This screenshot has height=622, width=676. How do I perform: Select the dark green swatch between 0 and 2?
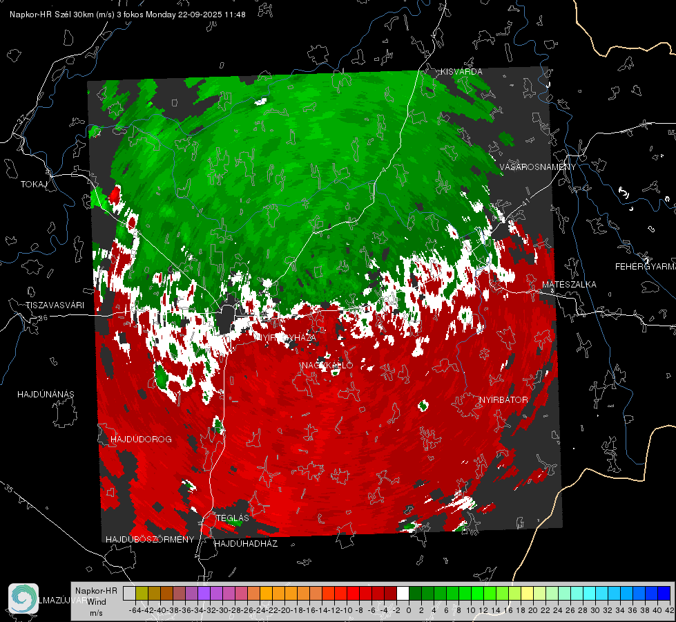pyautogui.click(x=415, y=593)
